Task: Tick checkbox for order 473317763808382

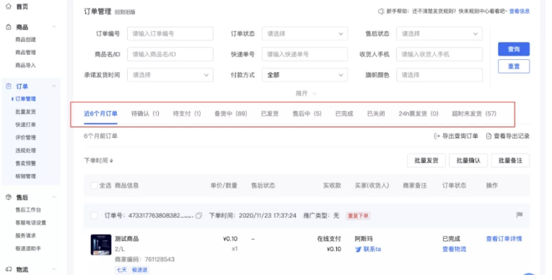Action: 94,215
